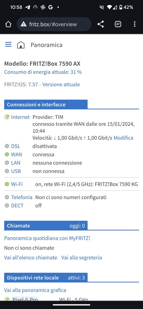Viewport: 143px width, 309px height.
Task: Open the Wi-Fi settings link
Action: 17,184
